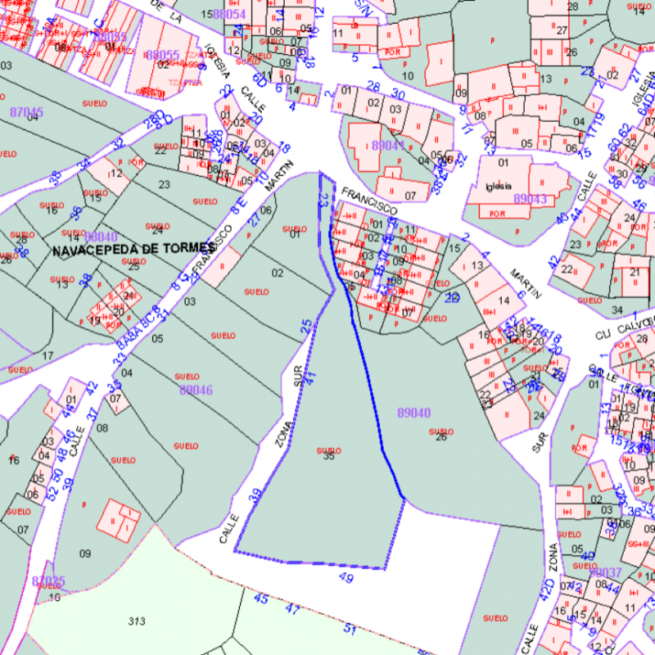Click the Iglesia building label
This screenshot has height=655, width=655.
(499, 186)
